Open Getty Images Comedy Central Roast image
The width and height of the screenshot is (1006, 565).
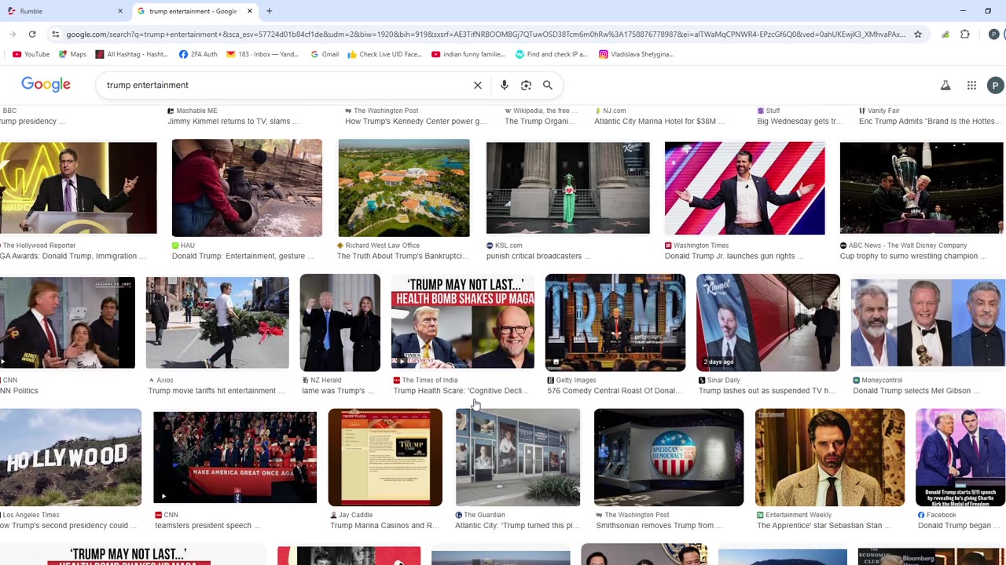[615, 323]
